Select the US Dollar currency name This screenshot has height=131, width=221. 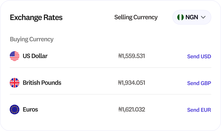(35, 56)
